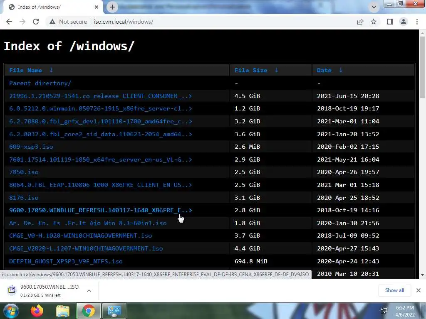
Task: Click the 694.8 MiB size cell
Action: 251,261
